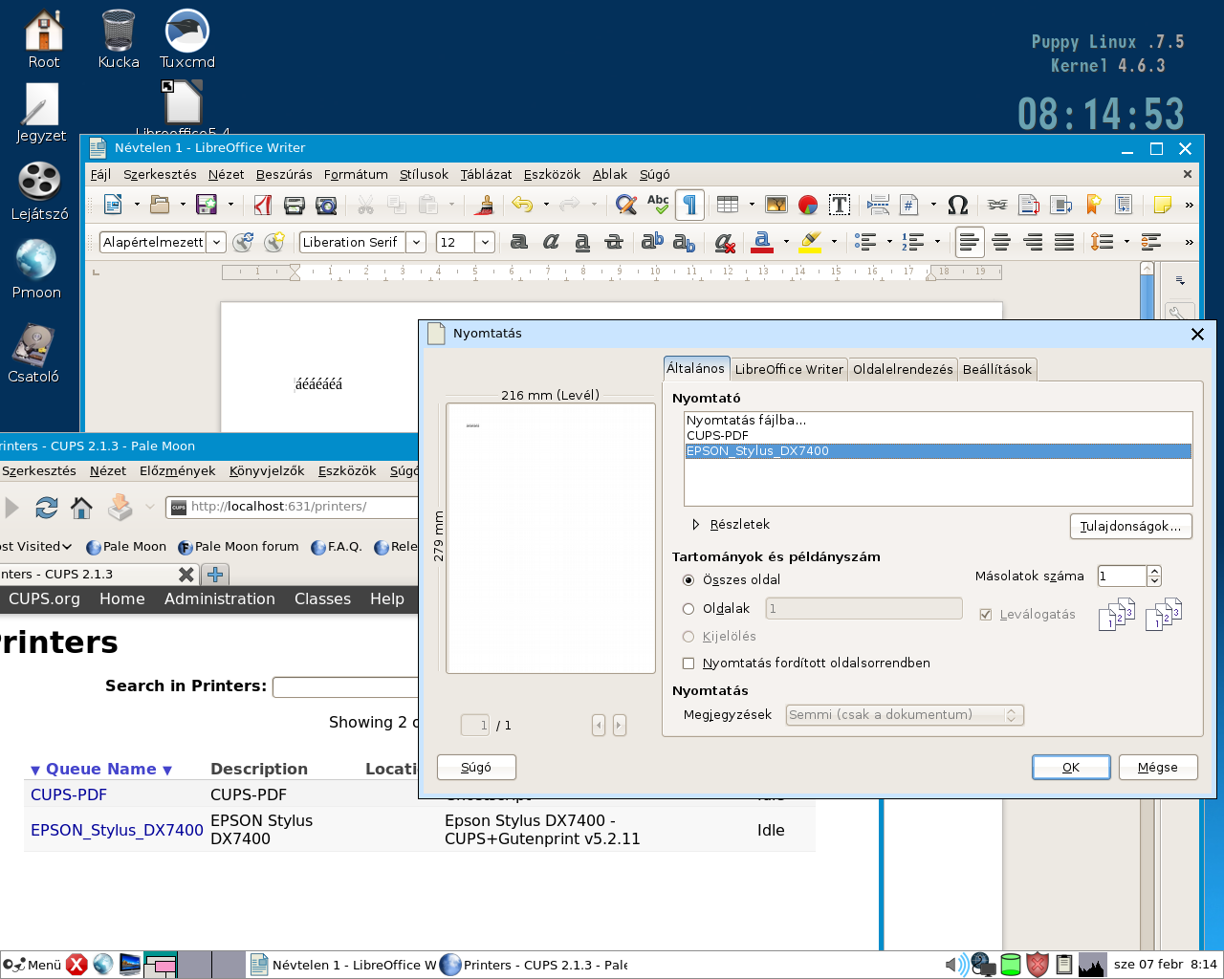The width and height of the screenshot is (1224, 979).
Task: Click the Másolatok száma copies field
Action: pyautogui.click(x=1122, y=577)
